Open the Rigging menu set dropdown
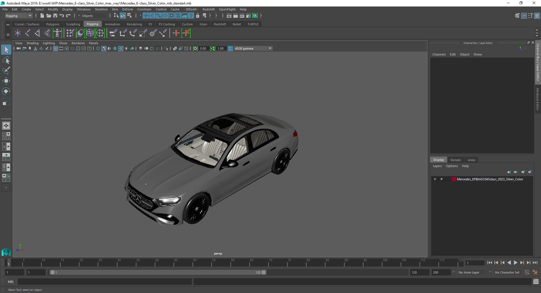 click(x=19, y=16)
